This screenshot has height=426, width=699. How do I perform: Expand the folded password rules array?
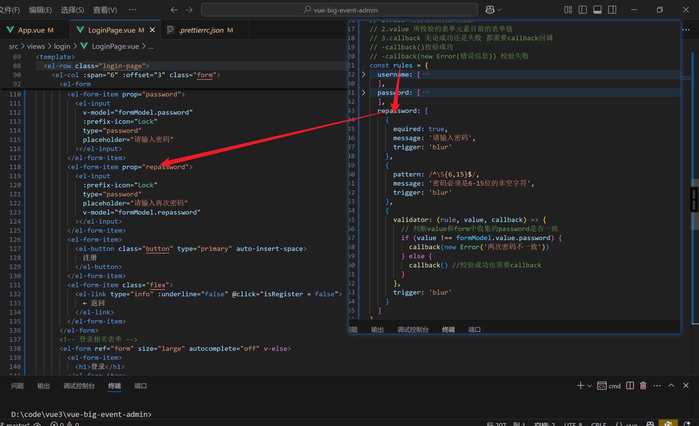tap(363, 93)
